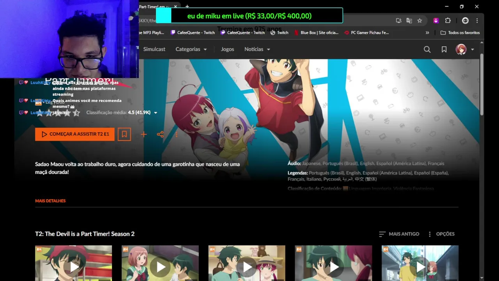499x281 pixels.
Task: Click the install app icon in address bar
Action: coord(398,21)
